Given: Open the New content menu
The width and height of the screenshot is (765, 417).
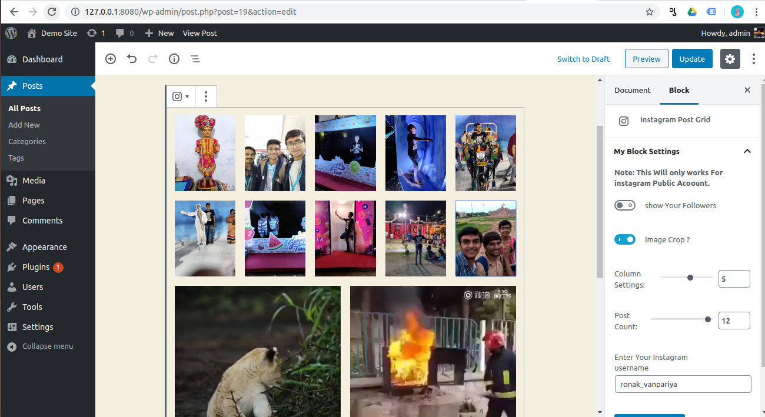Looking at the screenshot, I should pyautogui.click(x=159, y=33).
